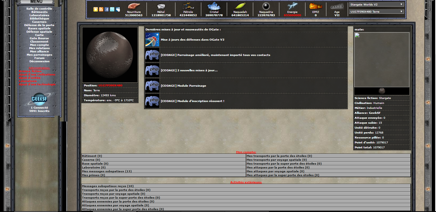Click the Naquadria black sphere icon
This screenshot has height=212, width=436.
pyautogui.click(x=266, y=6)
